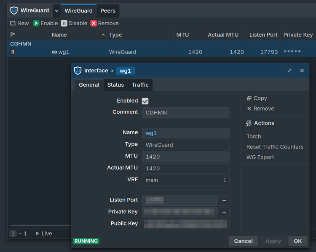
Task: Click the Private Key input field
Action: [180, 212]
